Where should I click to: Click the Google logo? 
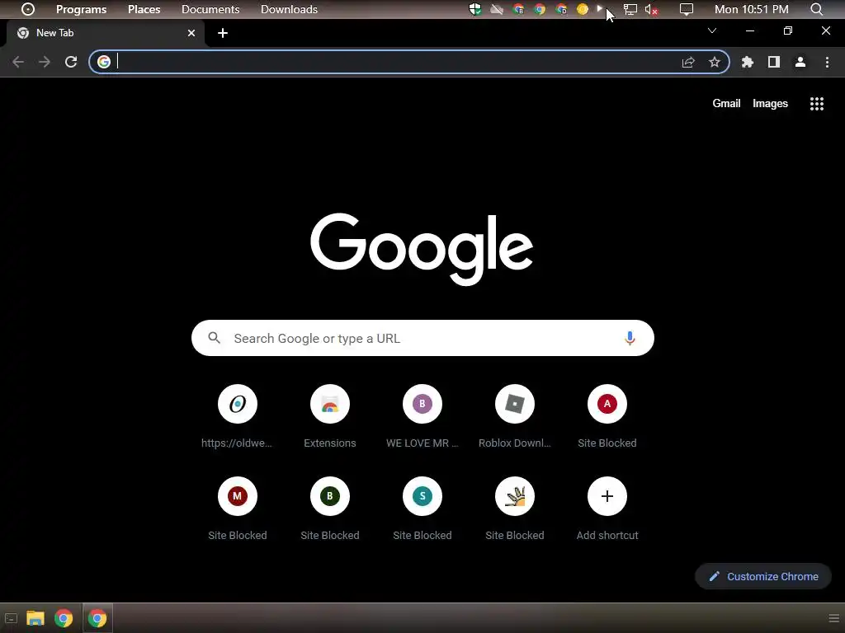tap(422, 249)
